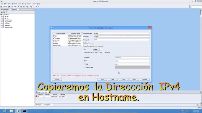This screenshot has height=113, width=202.
Task: Click into the Connection Name field
Action: tap(122, 34)
